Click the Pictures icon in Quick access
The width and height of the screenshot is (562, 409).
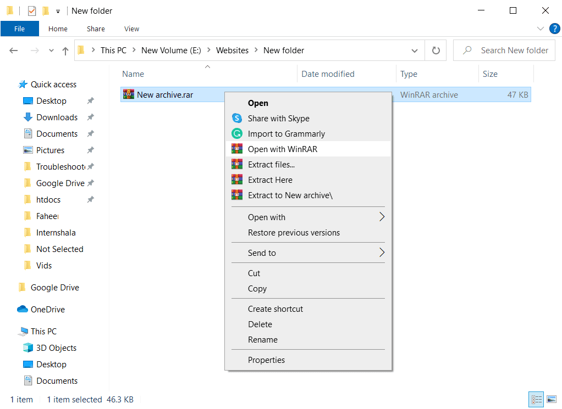coord(28,150)
